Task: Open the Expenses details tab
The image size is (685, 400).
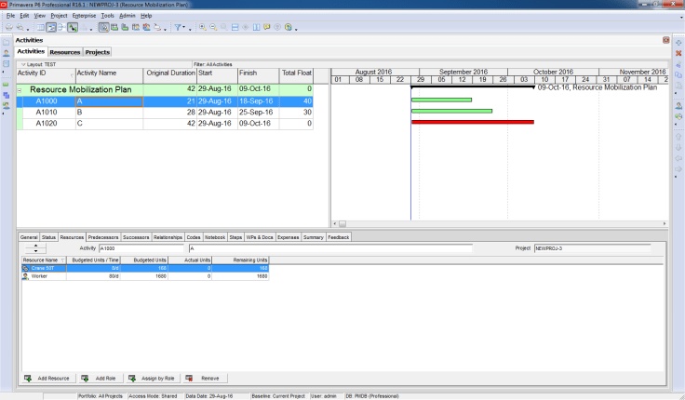Action: click(288, 237)
